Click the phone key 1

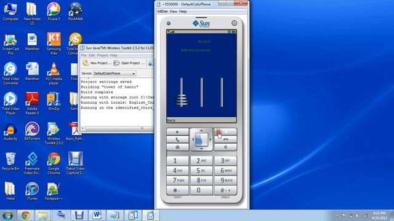coord(177,161)
